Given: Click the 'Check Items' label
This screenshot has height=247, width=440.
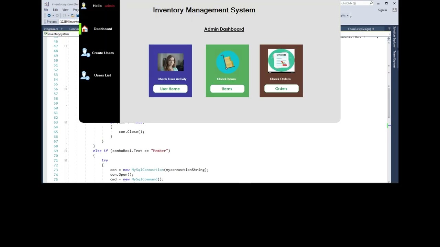Looking at the screenshot, I should pos(226,79).
